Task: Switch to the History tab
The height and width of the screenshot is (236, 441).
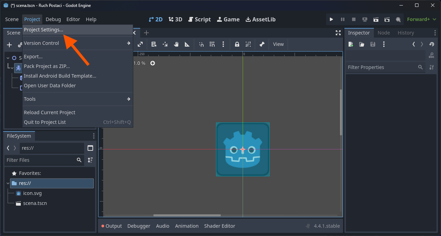Action: point(406,33)
